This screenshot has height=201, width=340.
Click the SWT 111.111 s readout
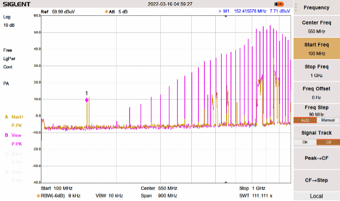point(256,196)
